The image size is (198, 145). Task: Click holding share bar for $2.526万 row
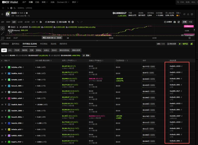[149, 81]
